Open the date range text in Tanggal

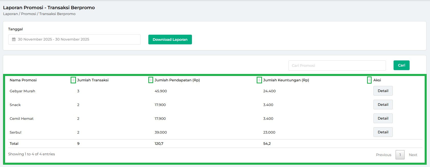click(54, 40)
